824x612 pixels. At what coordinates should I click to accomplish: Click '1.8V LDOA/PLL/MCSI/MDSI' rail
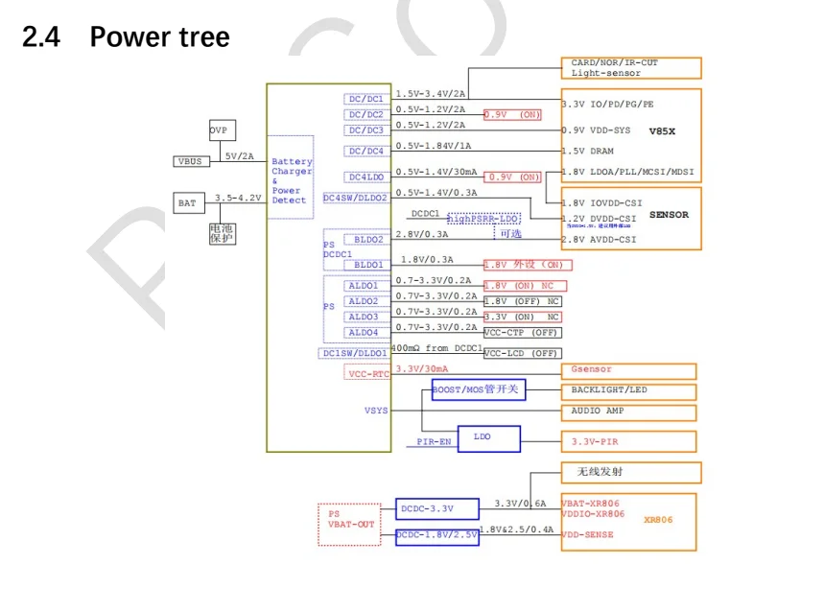coord(627,172)
